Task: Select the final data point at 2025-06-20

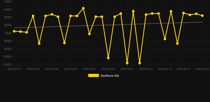Action: 202,16
